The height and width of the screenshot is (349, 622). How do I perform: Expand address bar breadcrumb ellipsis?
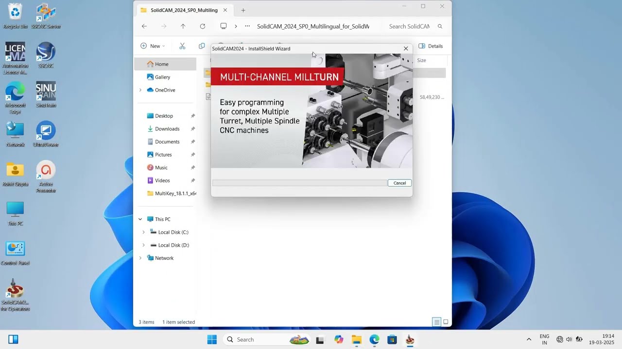click(247, 26)
